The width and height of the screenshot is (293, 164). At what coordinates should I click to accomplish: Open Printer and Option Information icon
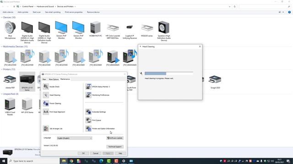tap(88, 128)
